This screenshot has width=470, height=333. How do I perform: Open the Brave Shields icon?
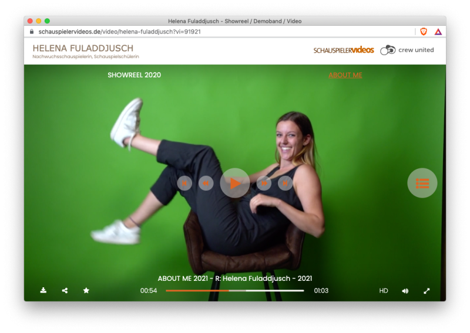[424, 32]
